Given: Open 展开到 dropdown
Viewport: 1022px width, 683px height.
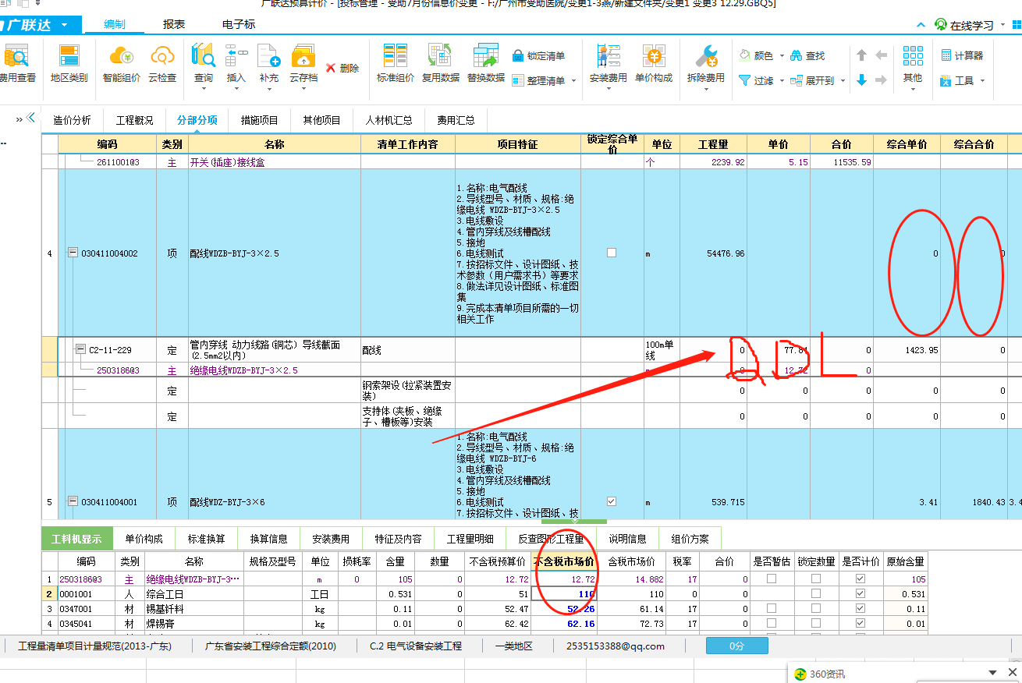Looking at the screenshot, I should (x=843, y=80).
